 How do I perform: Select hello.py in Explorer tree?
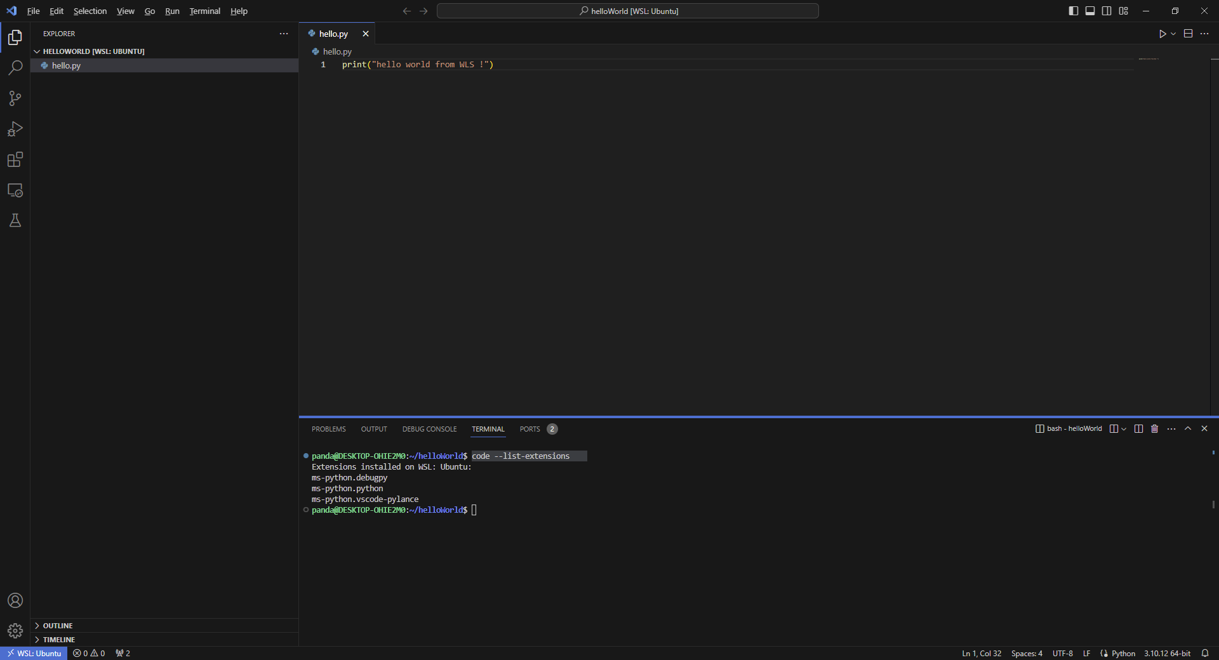tap(164, 65)
